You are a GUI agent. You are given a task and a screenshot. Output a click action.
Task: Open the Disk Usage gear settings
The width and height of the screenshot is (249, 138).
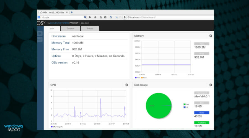211,85
